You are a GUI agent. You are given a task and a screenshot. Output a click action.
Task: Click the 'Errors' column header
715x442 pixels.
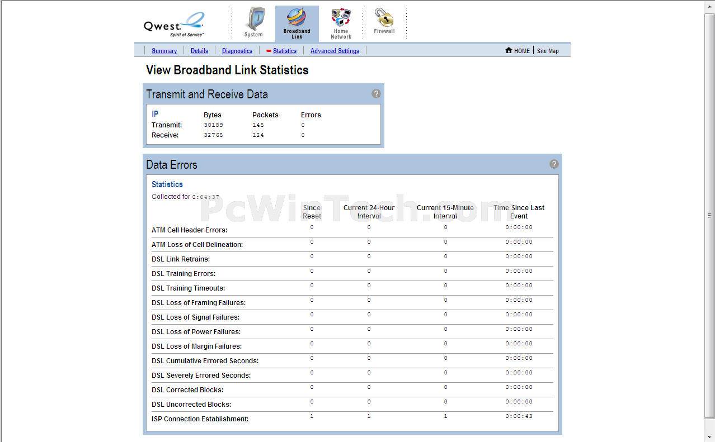pos(311,115)
